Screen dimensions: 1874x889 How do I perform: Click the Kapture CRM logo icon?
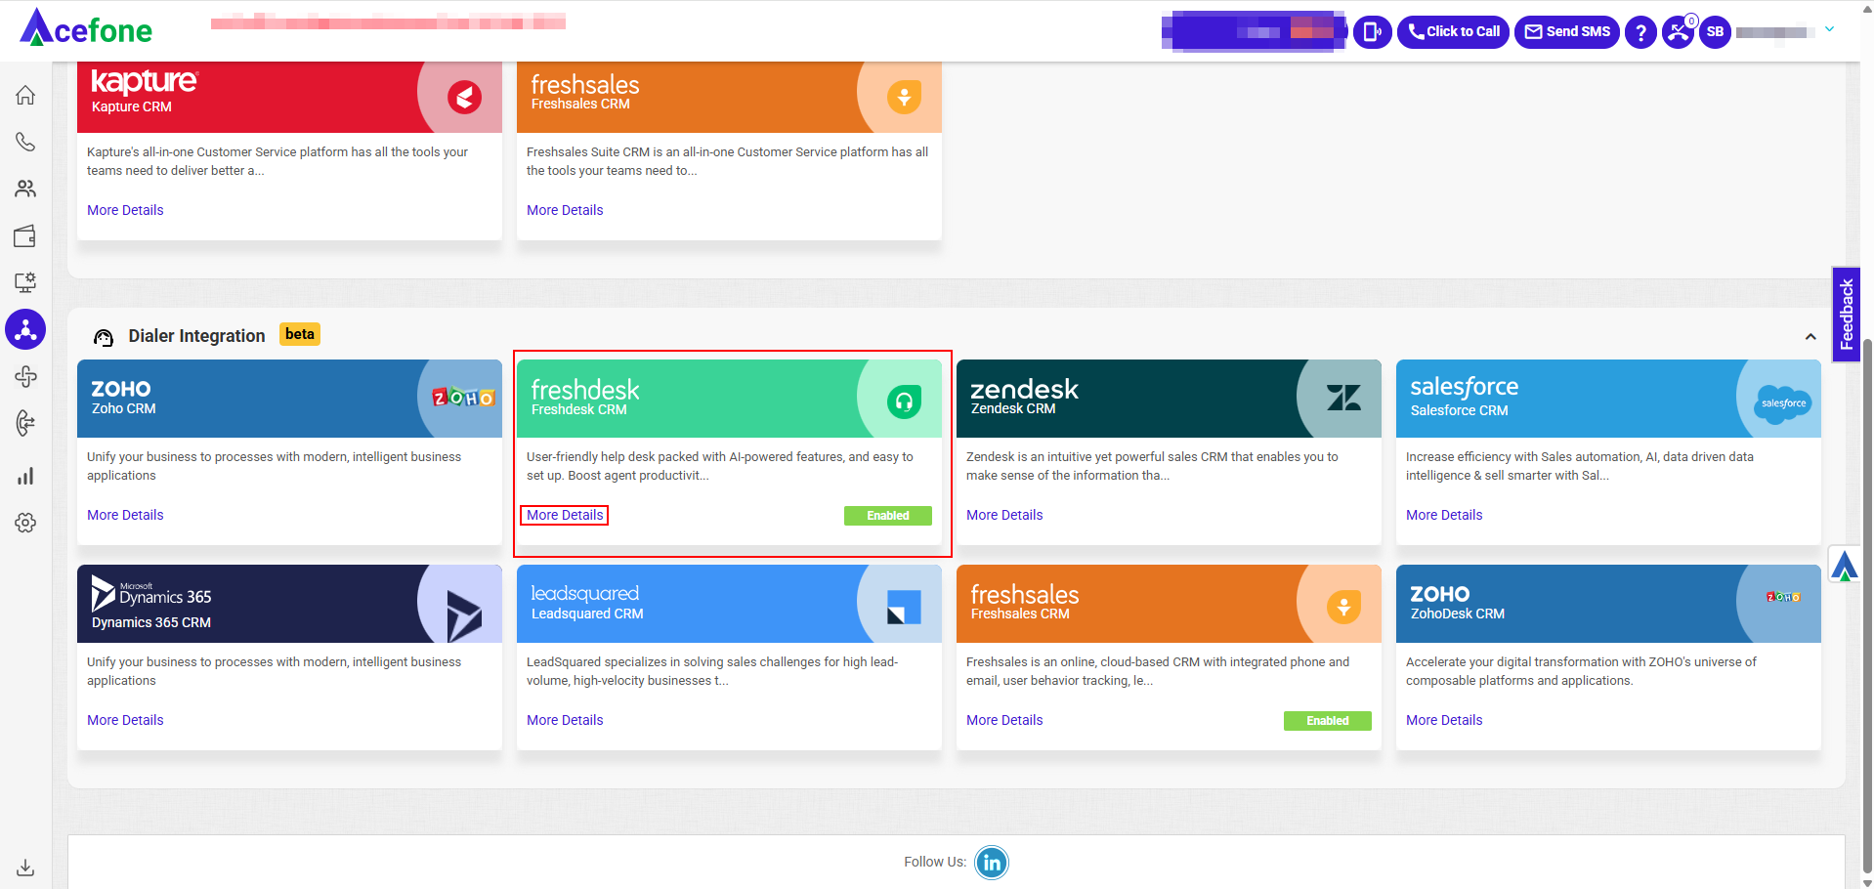[464, 97]
